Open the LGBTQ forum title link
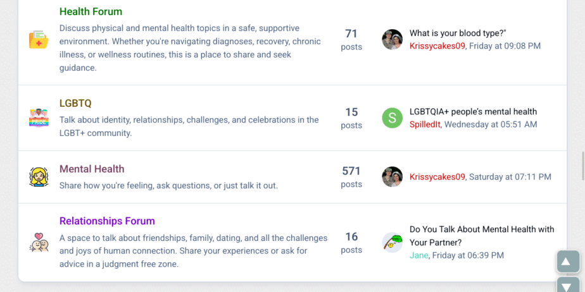This screenshot has width=585, height=292. coord(75,103)
